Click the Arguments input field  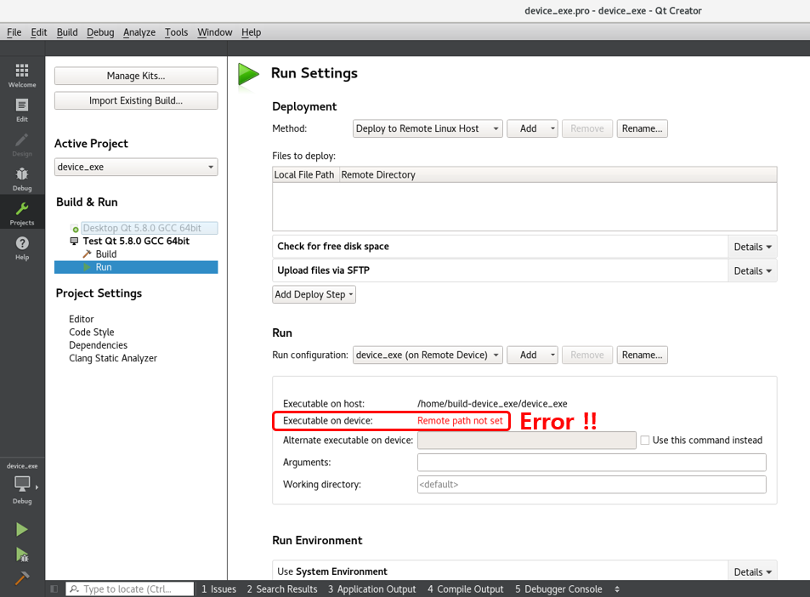(592, 463)
